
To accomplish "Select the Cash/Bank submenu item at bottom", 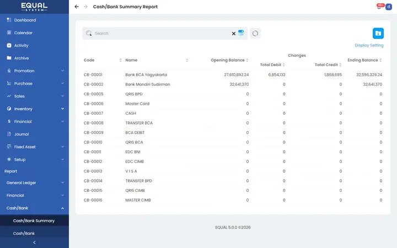I will tap(34, 233).
